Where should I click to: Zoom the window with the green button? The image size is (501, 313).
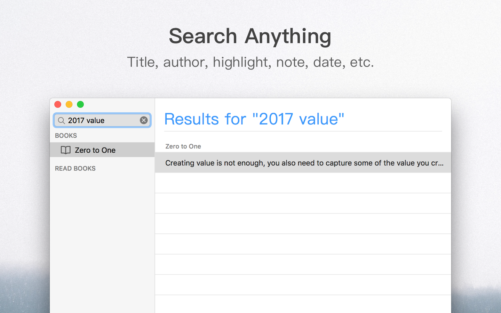click(x=80, y=104)
